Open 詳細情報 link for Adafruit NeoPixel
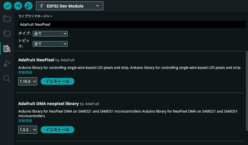Image resolution: width=248 pixels, height=145 pixels. [25, 72]
